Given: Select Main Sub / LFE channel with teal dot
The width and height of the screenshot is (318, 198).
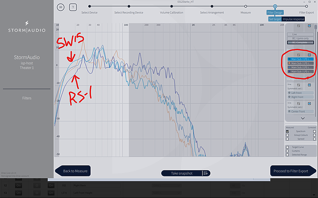Looking at the screenshot, I should [300, 59].
